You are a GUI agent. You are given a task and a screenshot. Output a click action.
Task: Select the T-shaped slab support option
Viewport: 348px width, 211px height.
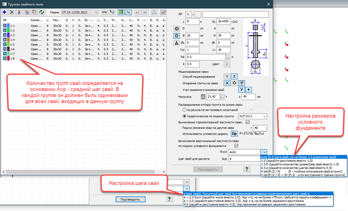coord(242,83)
